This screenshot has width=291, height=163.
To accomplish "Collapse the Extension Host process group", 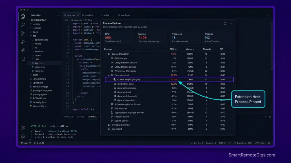I will pos(109,75).
